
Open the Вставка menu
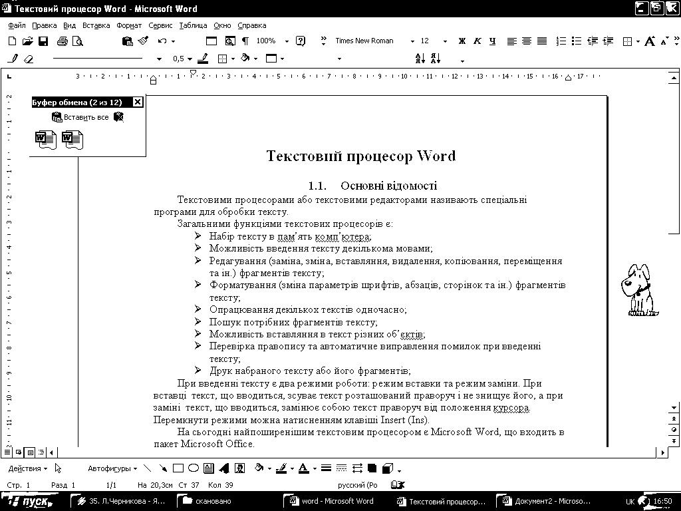pyautogui.click(x=96, y=25)
